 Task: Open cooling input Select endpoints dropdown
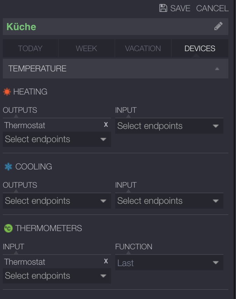click(169, 201)
